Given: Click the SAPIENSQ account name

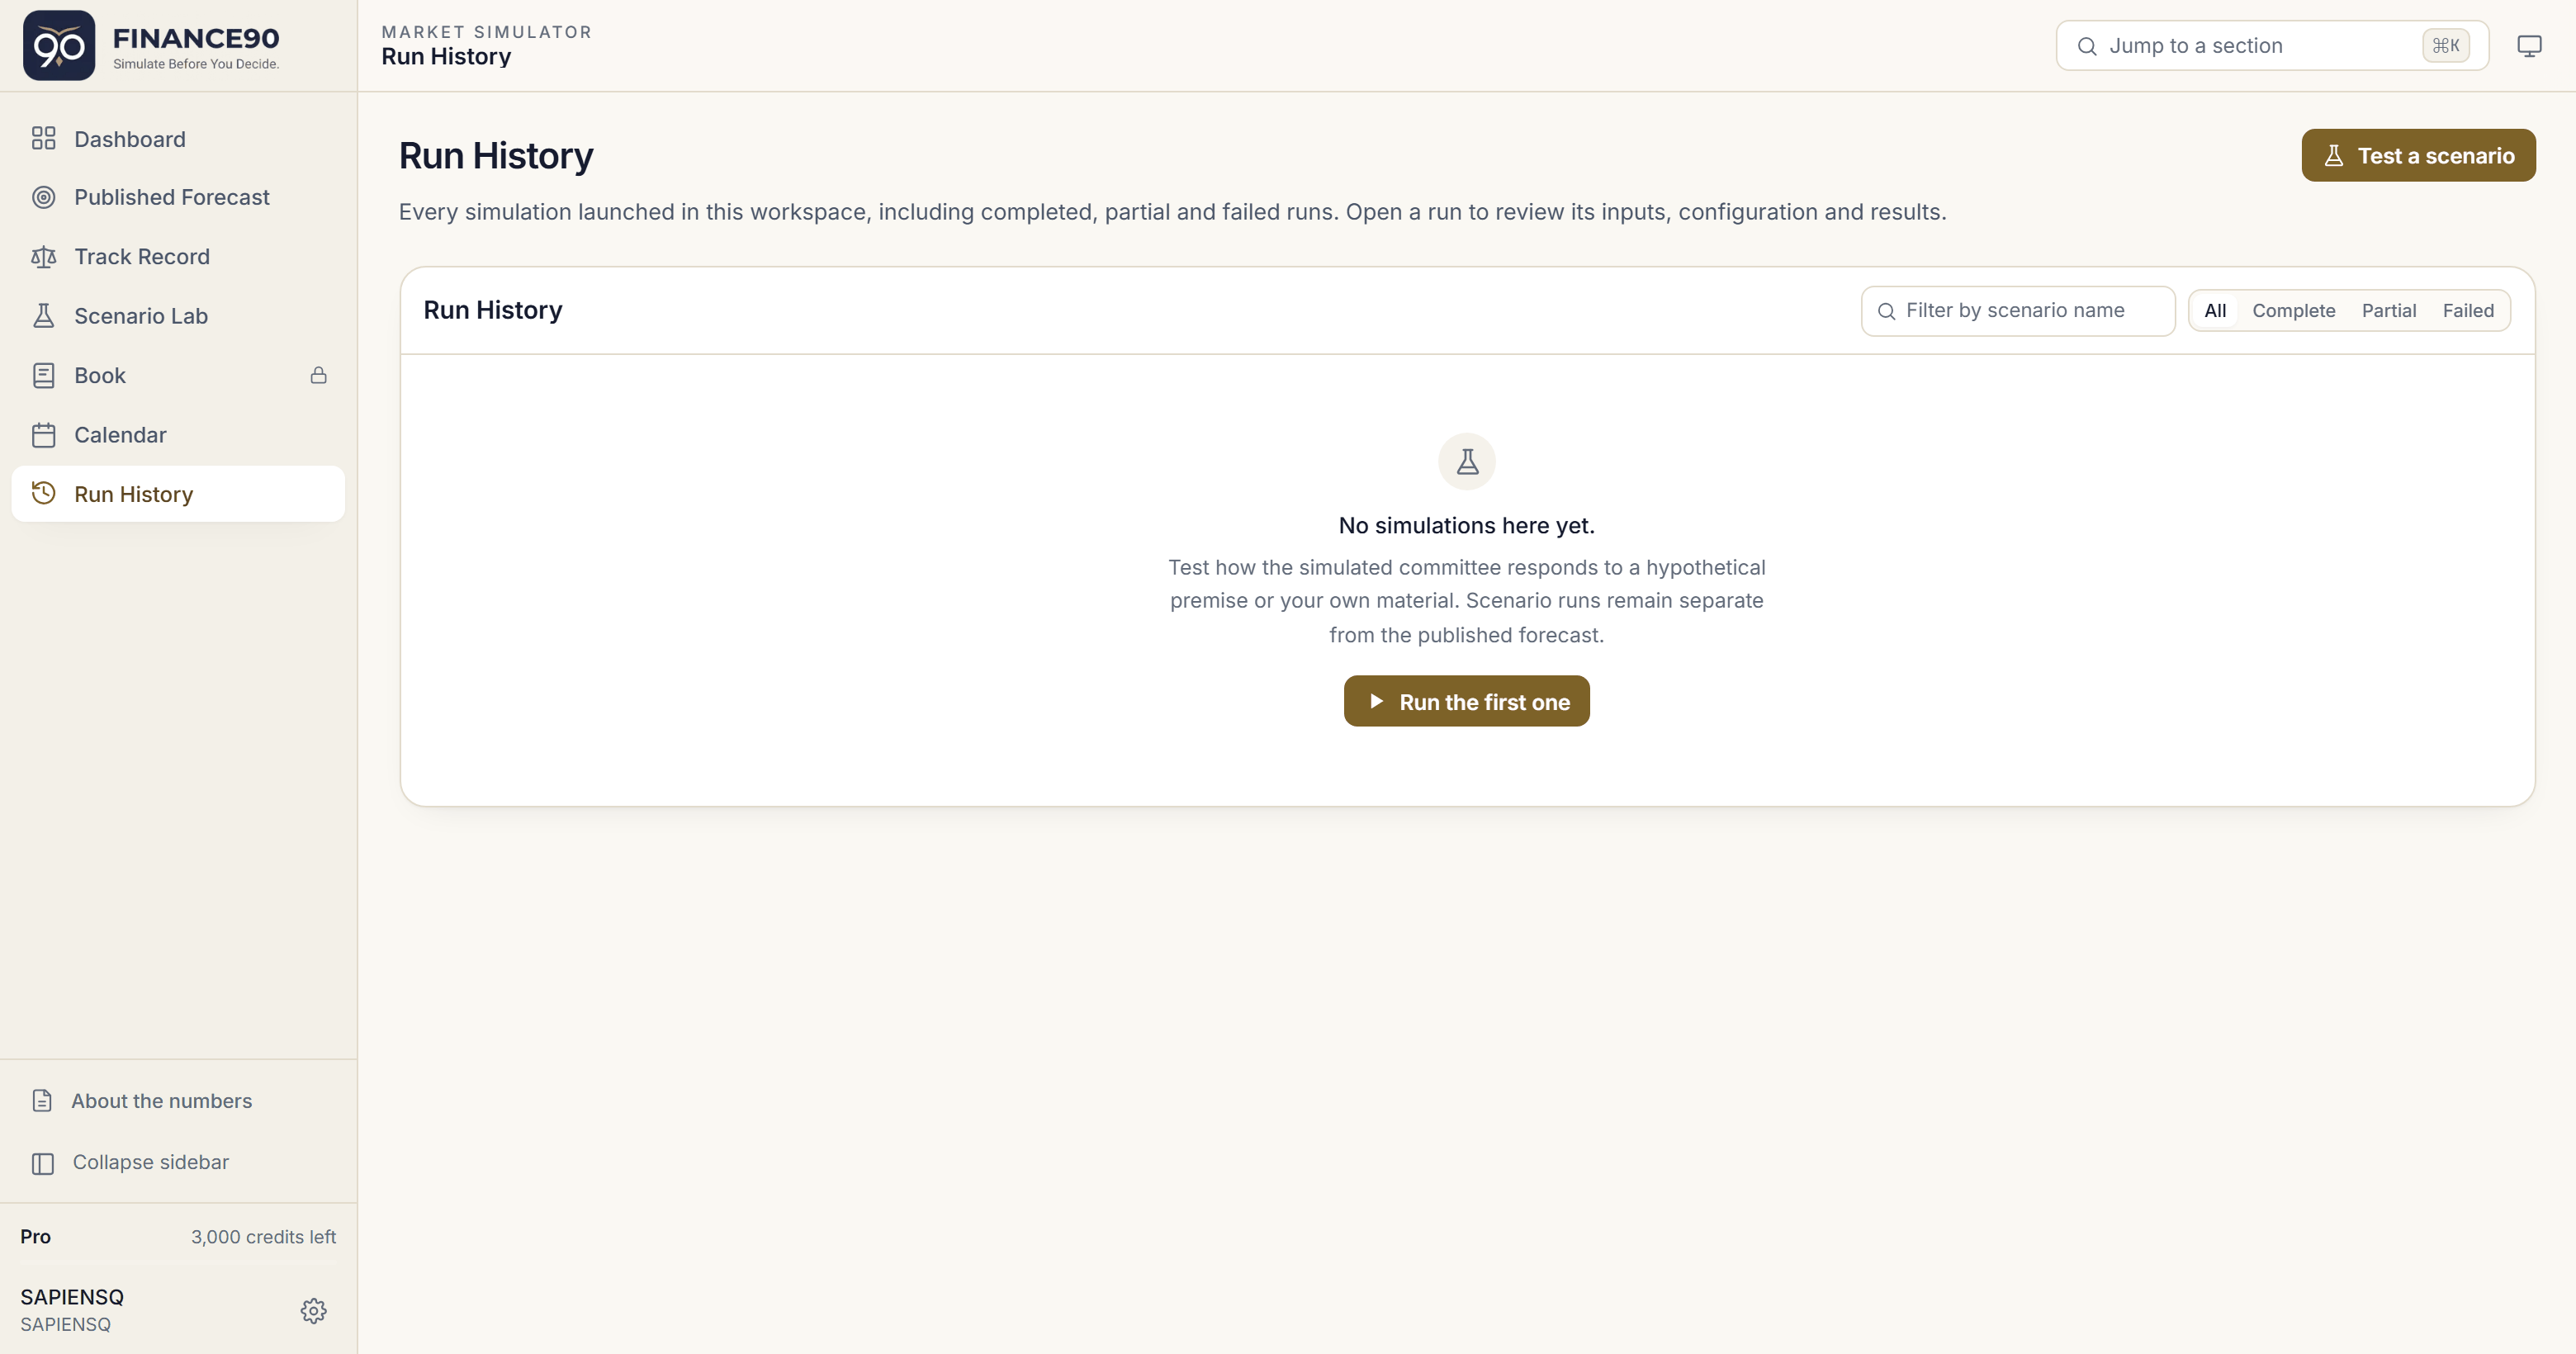Looking at the screenshot, I should click(x=72, y=1297).
